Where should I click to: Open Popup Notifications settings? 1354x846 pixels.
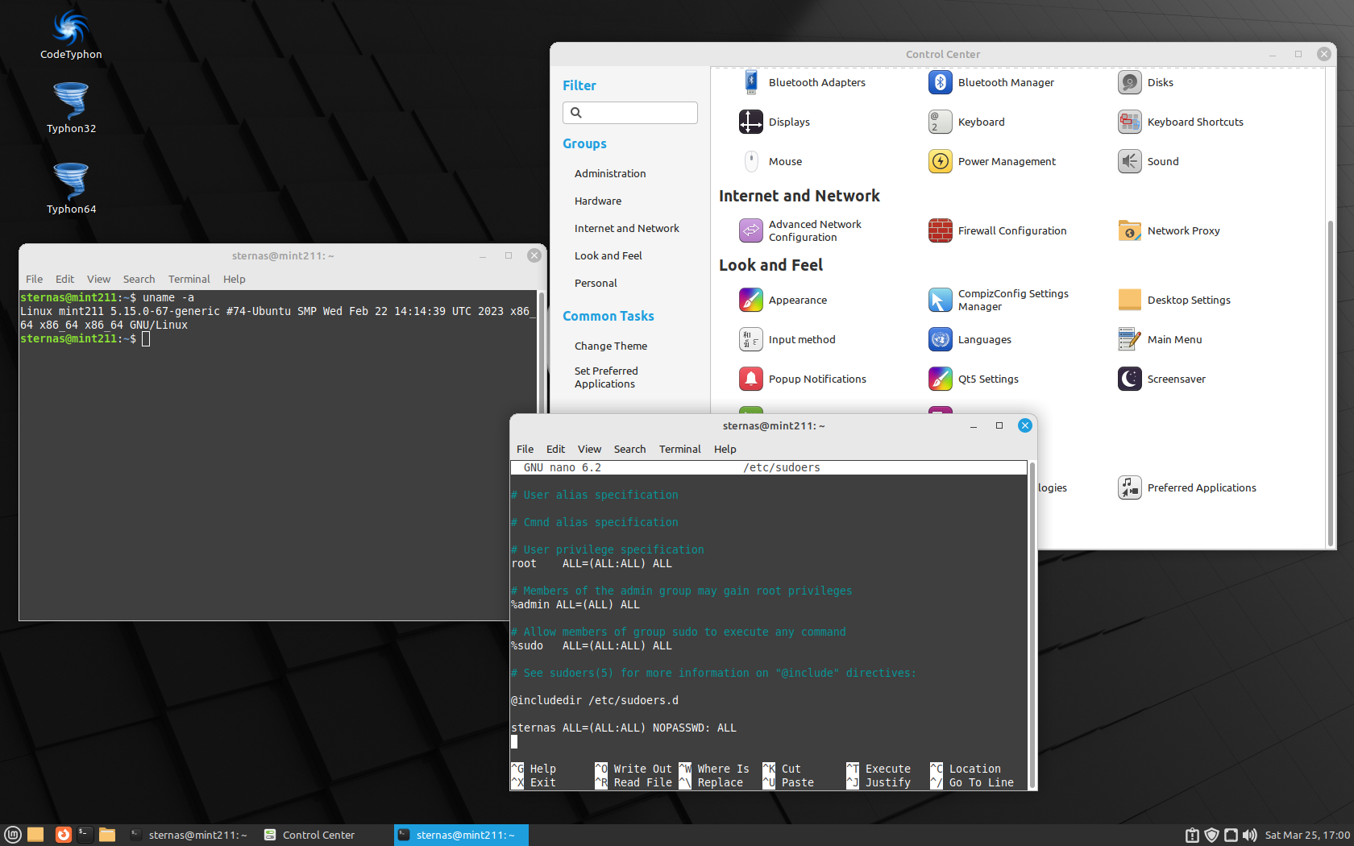coord(750,379)
